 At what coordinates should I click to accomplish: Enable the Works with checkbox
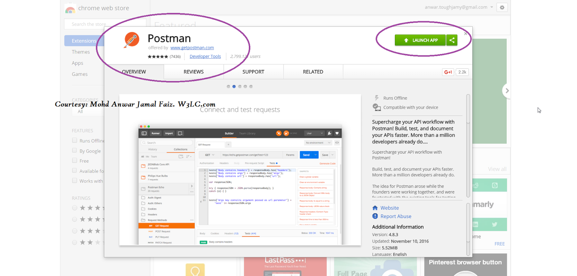75,181
